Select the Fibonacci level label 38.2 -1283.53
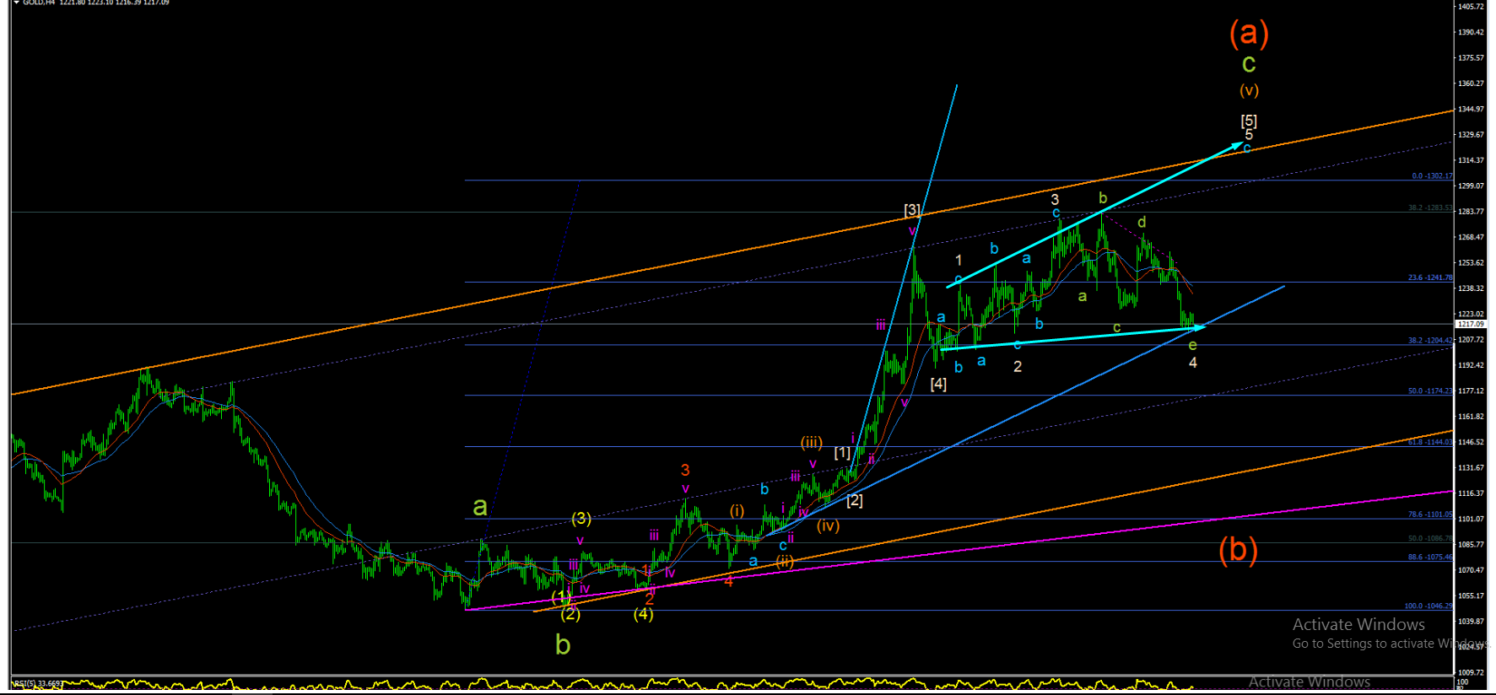The image size is (1496, 695). 1430,207
